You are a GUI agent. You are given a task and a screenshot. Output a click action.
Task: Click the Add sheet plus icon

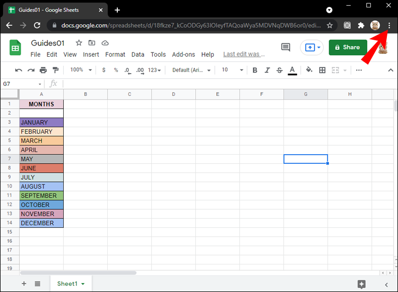(x=24, y=284)
